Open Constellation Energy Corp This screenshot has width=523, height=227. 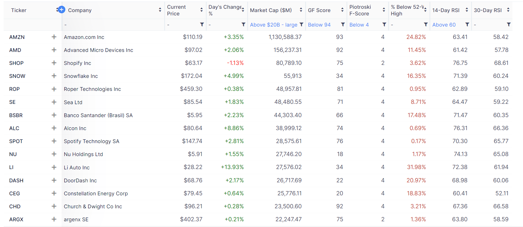click(x=96, y=193)
